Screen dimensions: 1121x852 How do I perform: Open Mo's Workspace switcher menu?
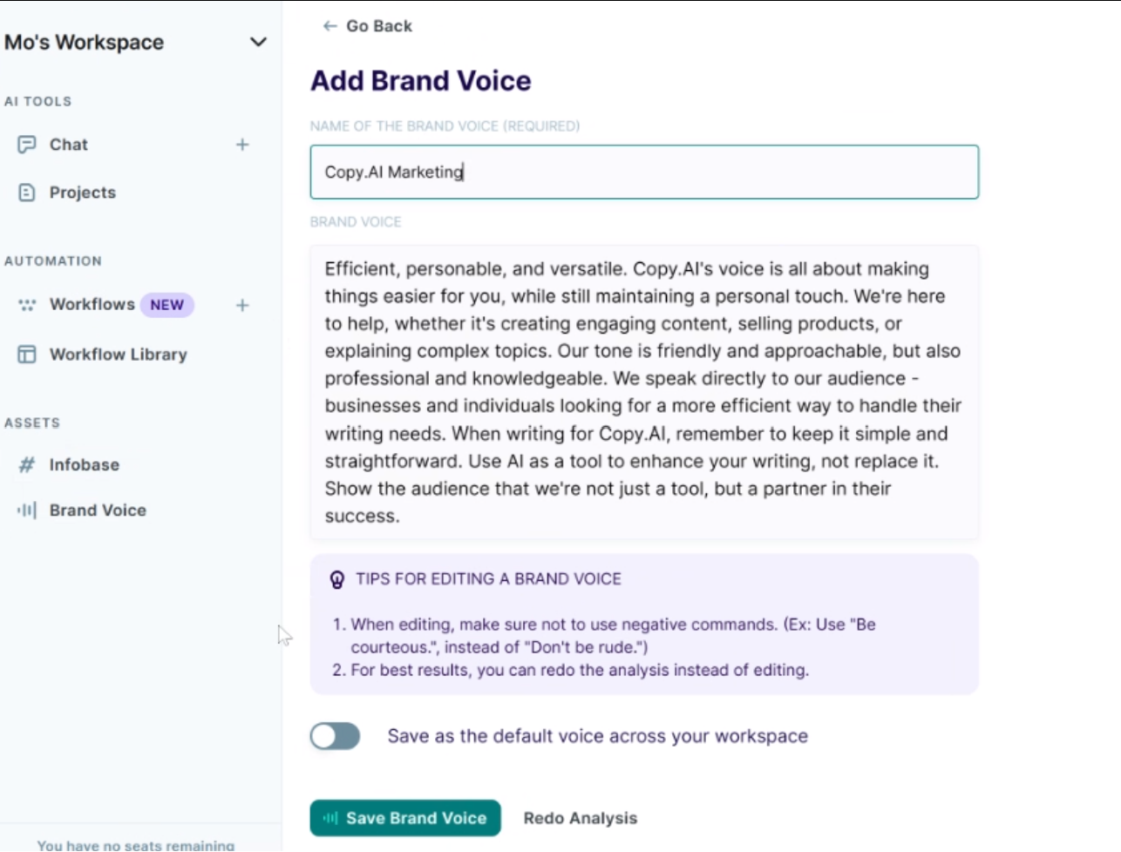pyautogui.click(x=85, y=42)
